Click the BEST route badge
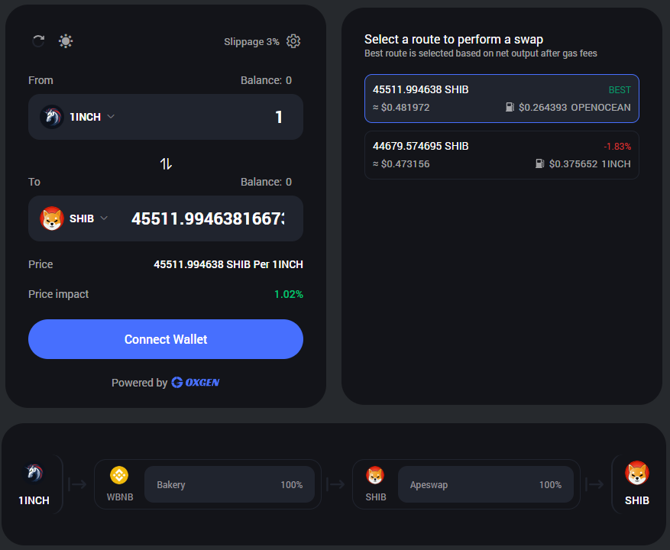 (x=620, y=89)
